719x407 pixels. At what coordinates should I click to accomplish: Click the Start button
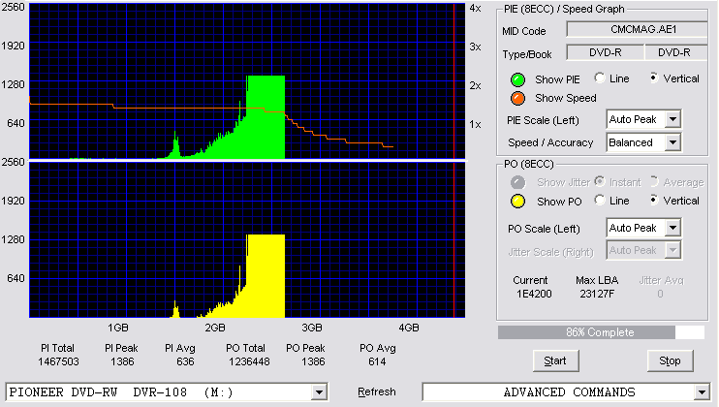click(555, 360)
